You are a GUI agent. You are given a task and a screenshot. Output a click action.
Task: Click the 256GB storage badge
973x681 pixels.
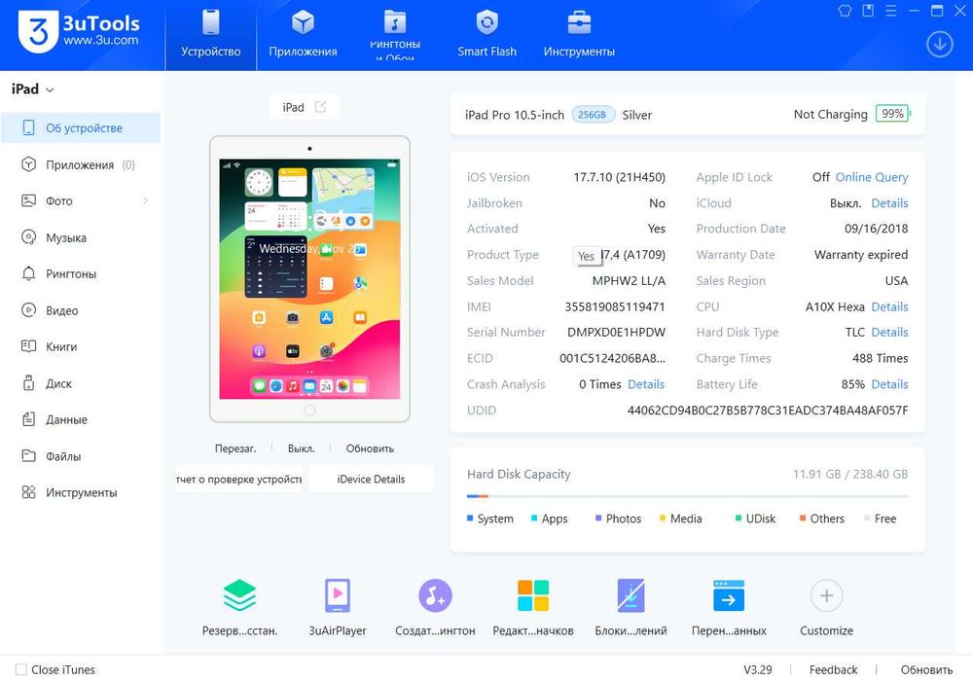592,115
